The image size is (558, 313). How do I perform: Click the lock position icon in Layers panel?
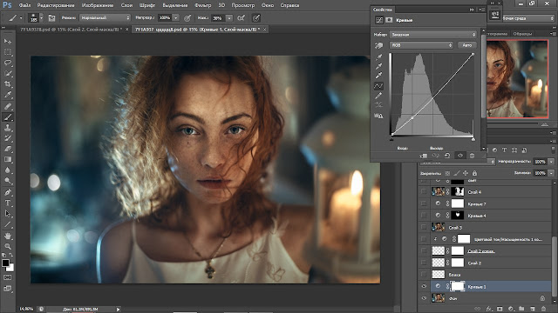pyautogui.click(x=466, y=173)
